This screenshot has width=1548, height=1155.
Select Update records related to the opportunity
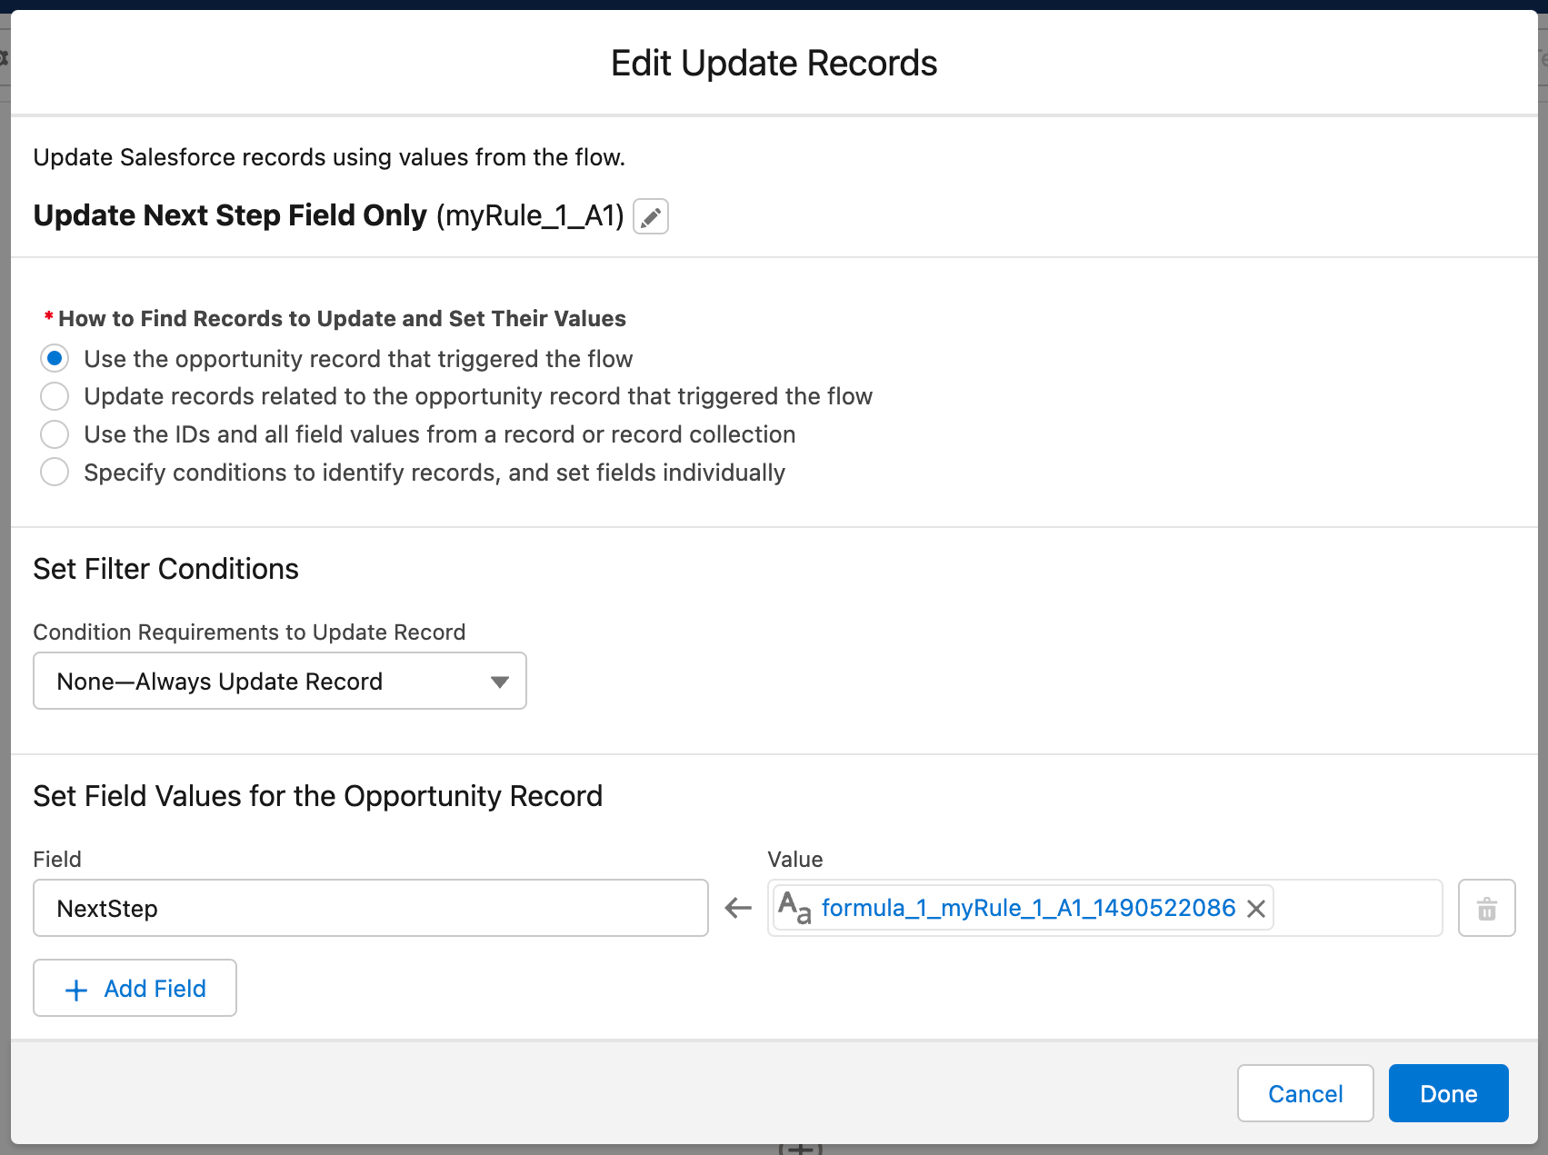pyautogui.click(x=55, y=396)
